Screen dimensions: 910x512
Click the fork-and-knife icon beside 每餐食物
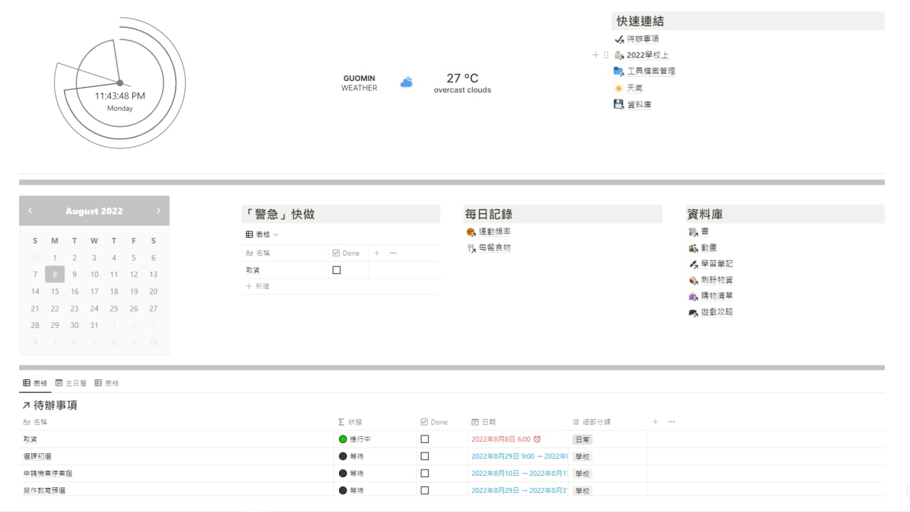point(471,249)
